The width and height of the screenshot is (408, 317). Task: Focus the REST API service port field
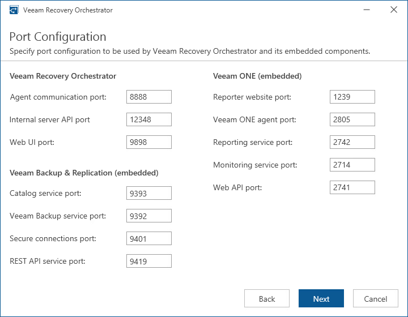(149, 261)
